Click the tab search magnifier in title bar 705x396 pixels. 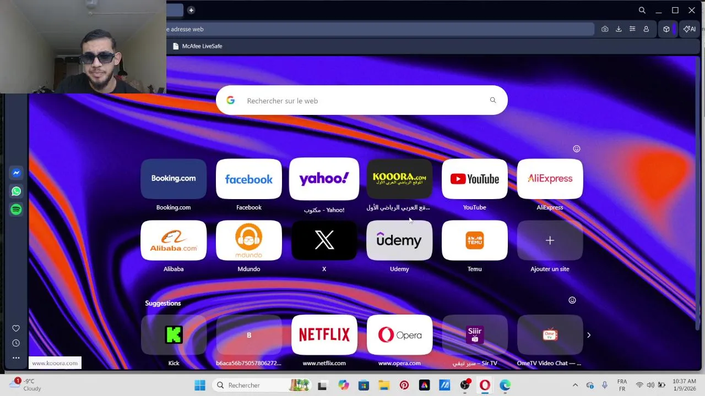point(642,10)
